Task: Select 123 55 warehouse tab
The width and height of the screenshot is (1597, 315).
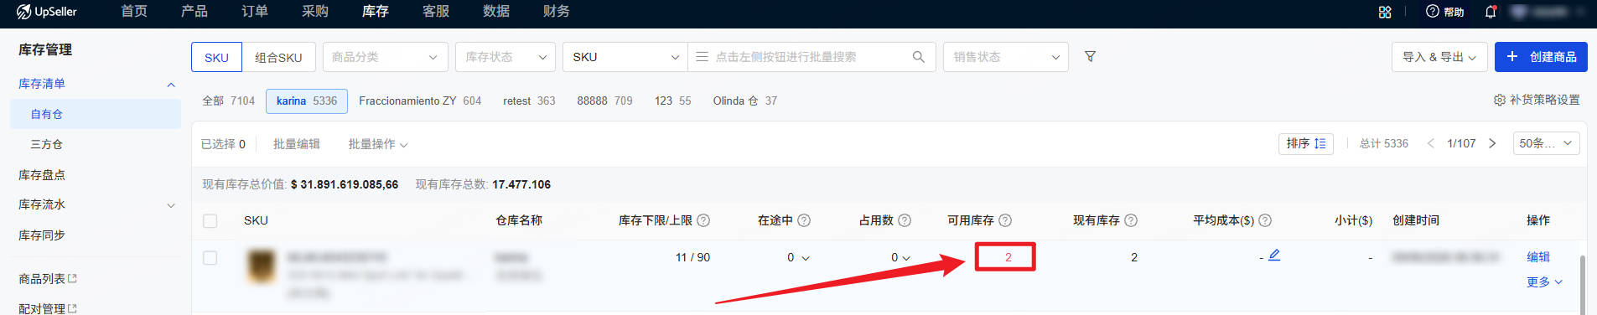Action: click(x=672, y=101)
